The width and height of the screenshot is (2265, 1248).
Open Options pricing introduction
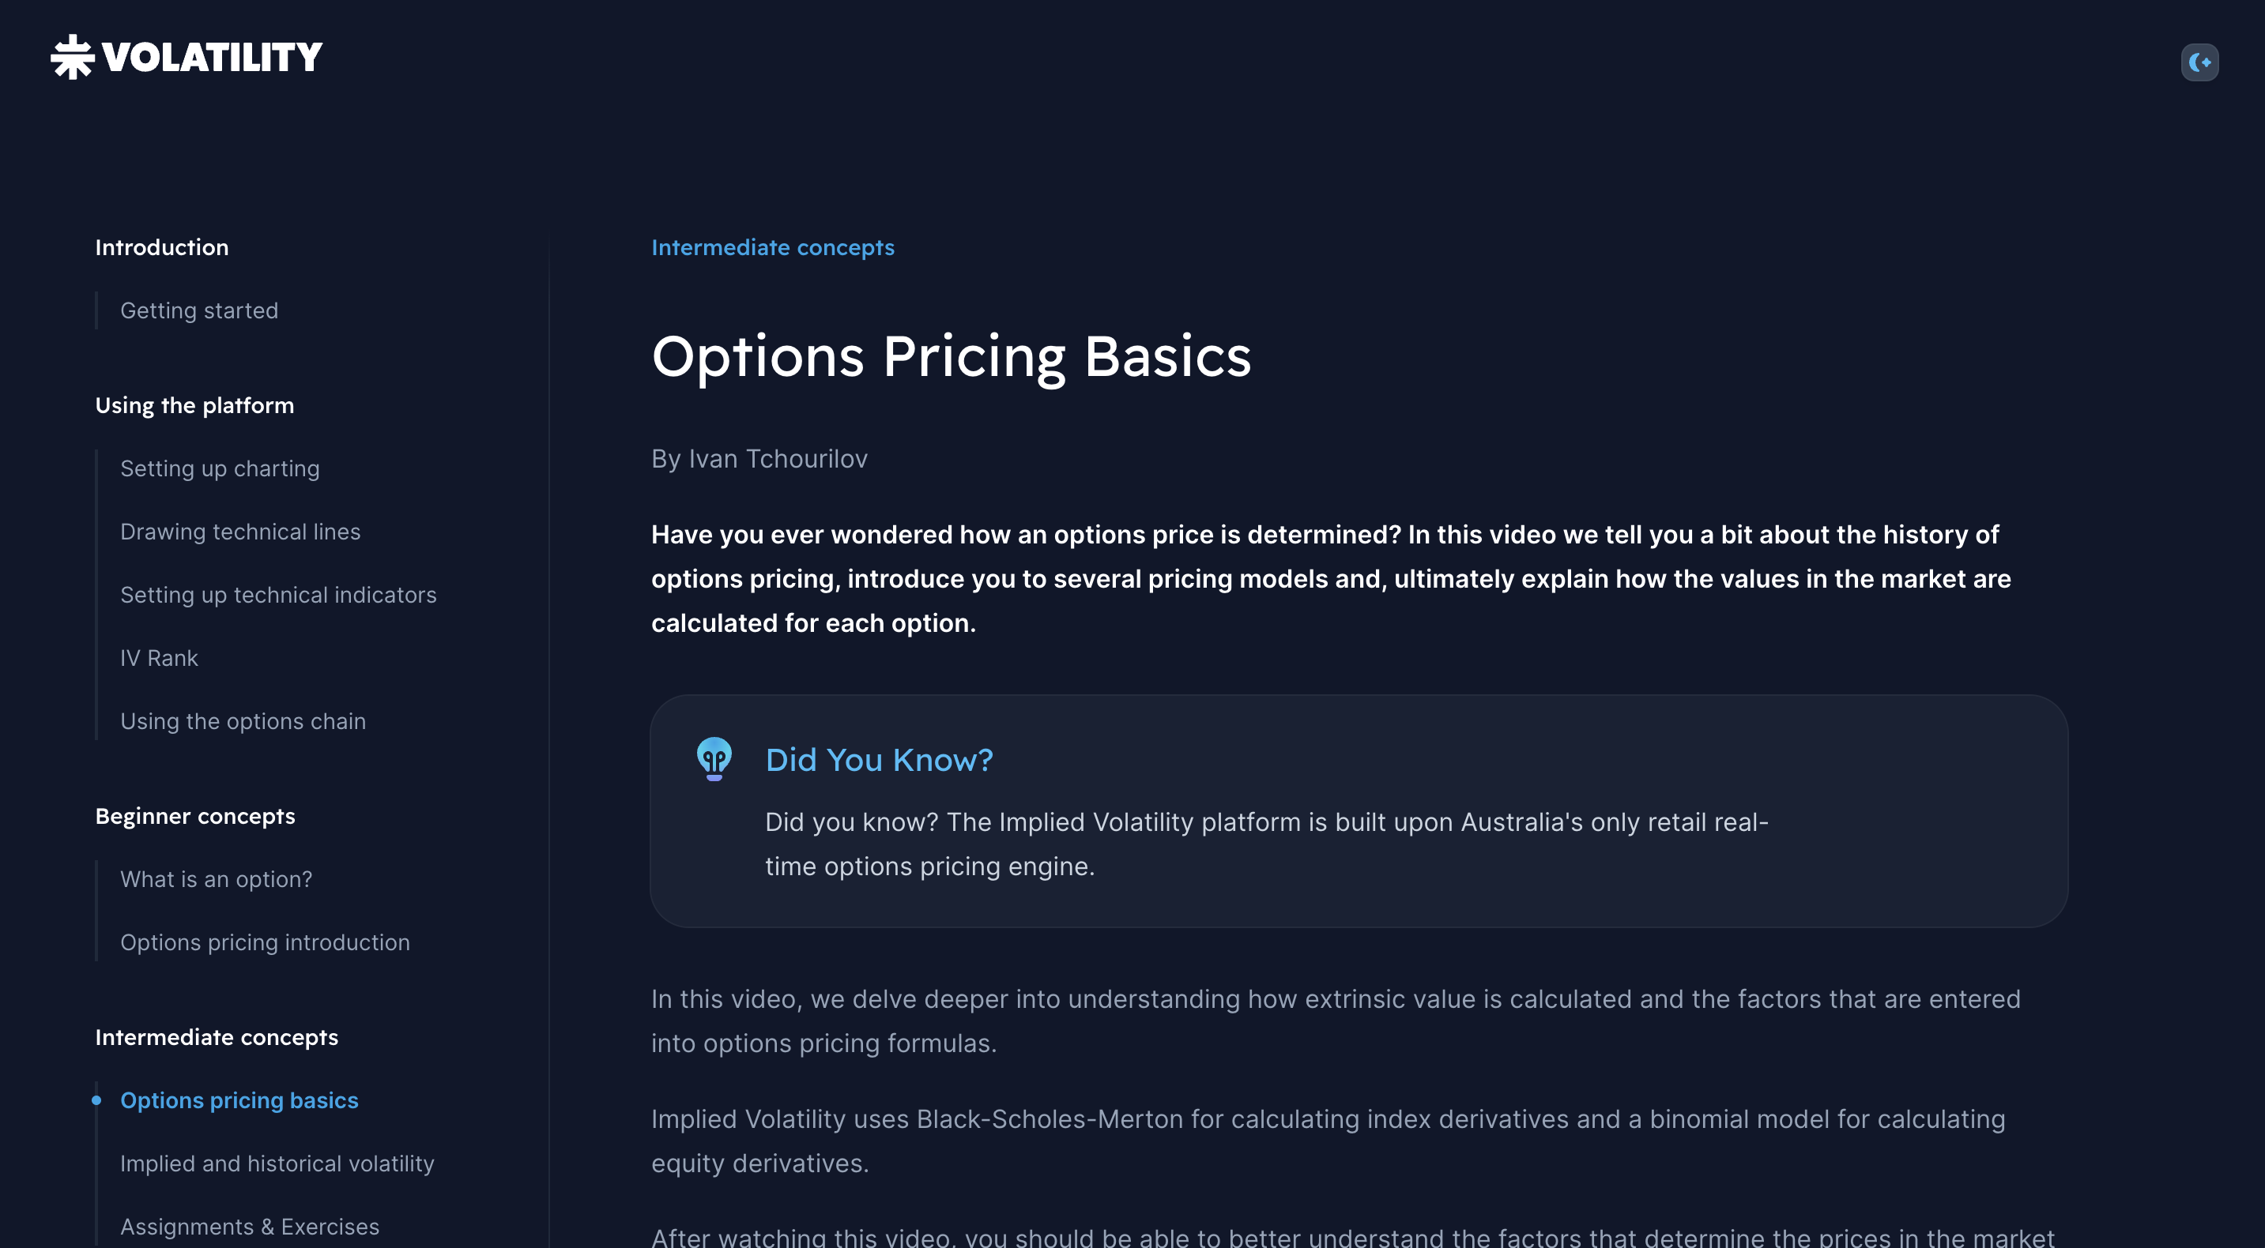click(x=265, y=942)
